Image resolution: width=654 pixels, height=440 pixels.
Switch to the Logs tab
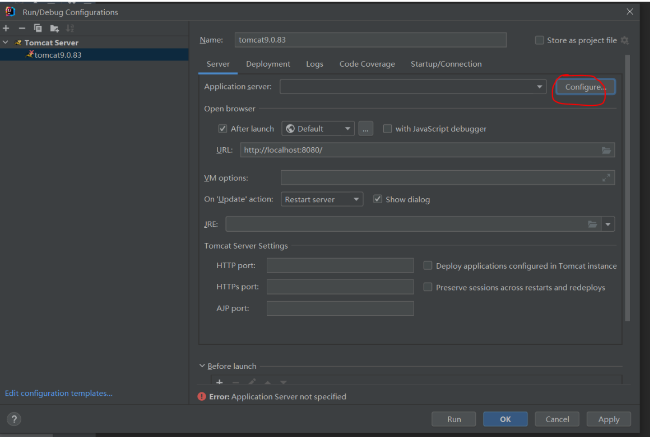(x=314, y=64)
